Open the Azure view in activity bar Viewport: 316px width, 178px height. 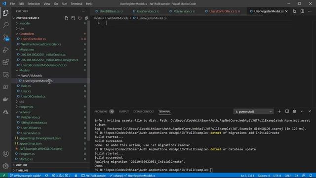click(x=5, y=112)
